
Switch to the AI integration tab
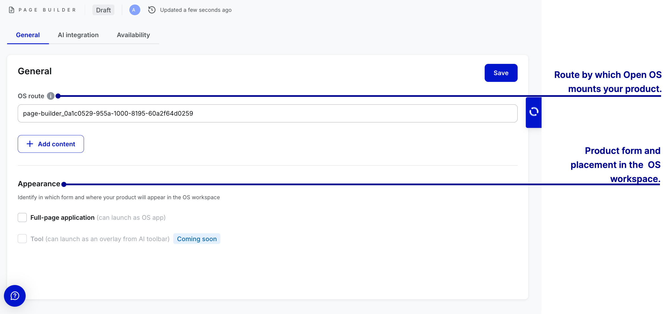[x=78, y=35]
